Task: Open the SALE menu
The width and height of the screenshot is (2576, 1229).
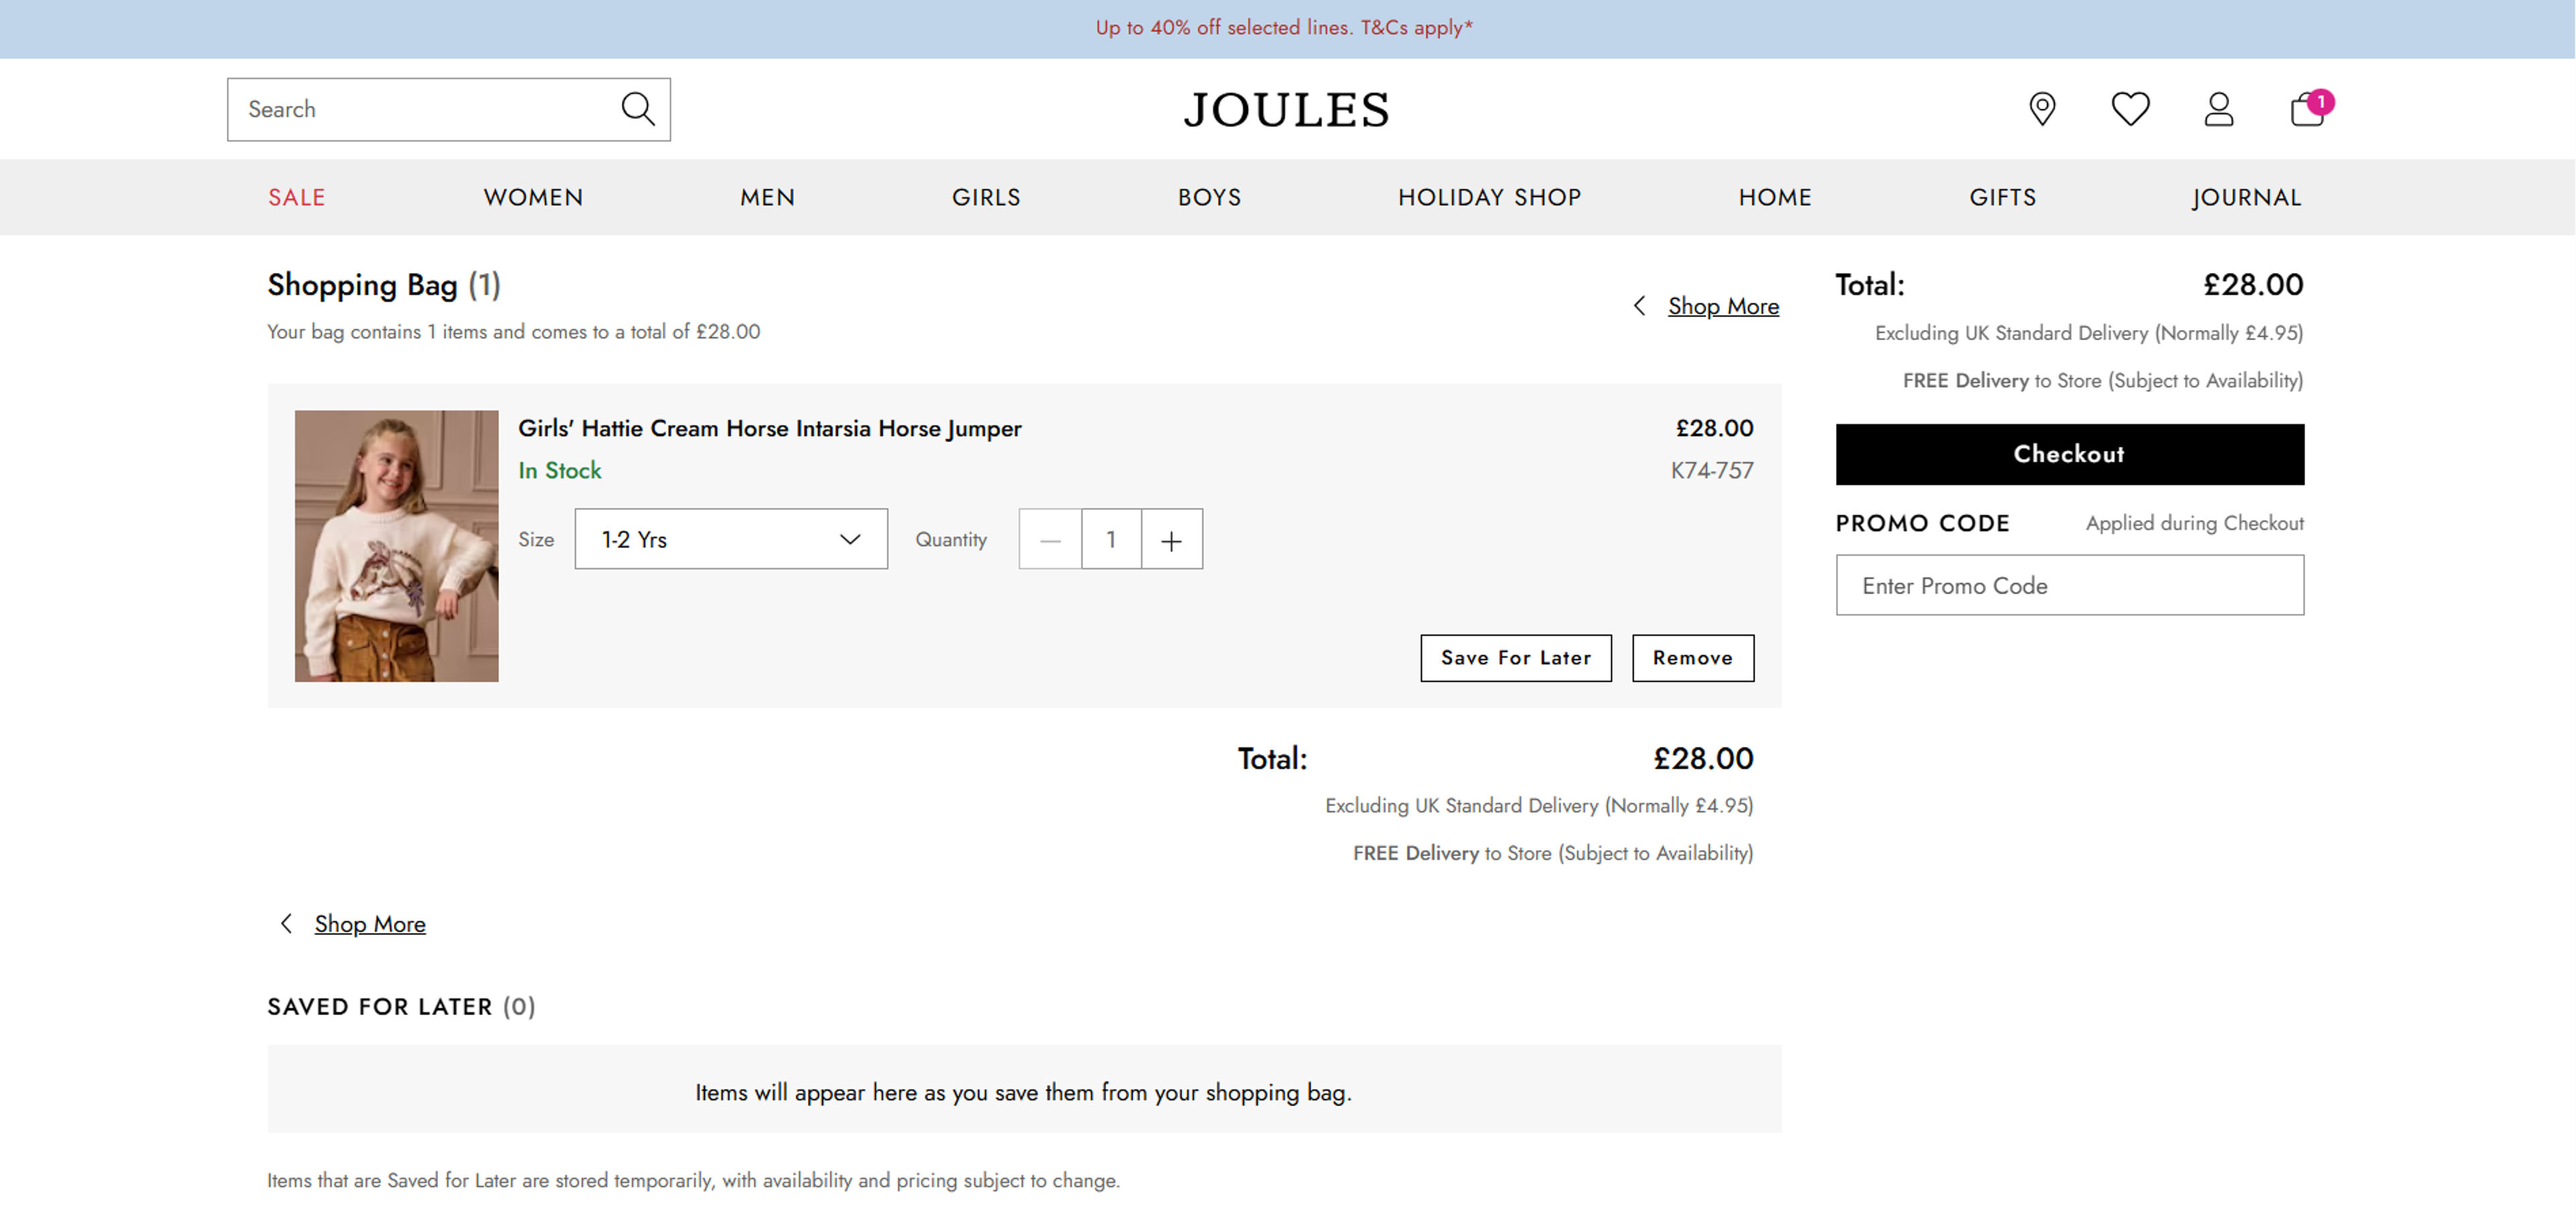Action: (x=297, y=197)
